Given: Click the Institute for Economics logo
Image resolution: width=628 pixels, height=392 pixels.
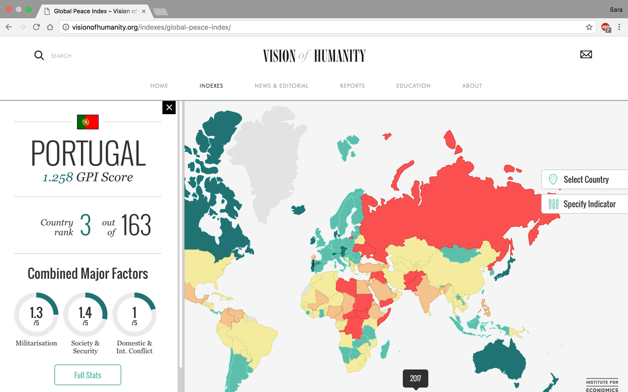Looking at the screenshot, I should (602, 386).
